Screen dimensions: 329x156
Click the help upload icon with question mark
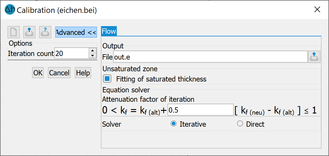(45, 32)
